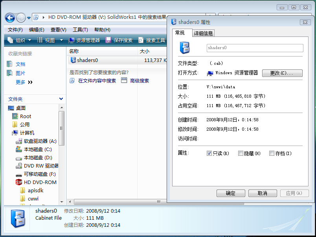Select 可移动磁盘 (F:) in the tree
The image size is (316, 237).
pos(40,174)
